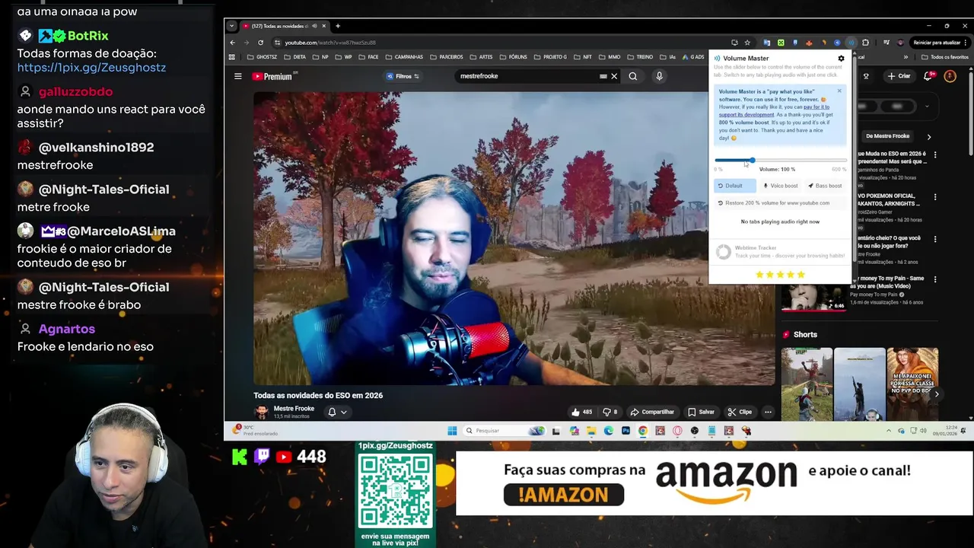This screenshot has height=548, width=974.
Task: Open the weather widget on taskbar
Action: click(x=255, y=431)
